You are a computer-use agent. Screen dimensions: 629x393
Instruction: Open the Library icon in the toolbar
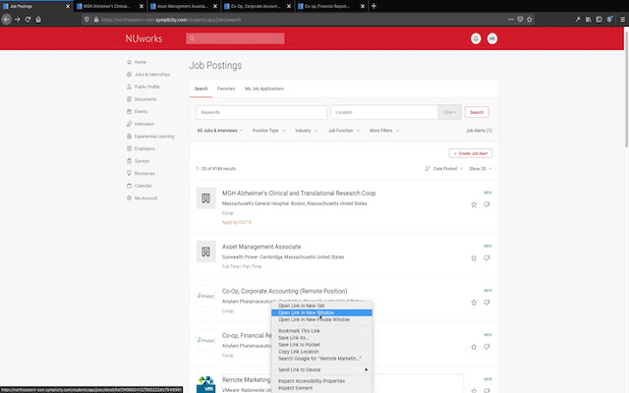point(589,20)
